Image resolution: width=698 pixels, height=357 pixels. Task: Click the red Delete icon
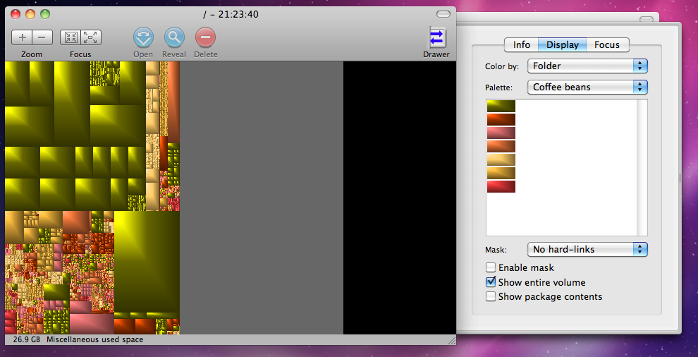(x=205, y=37)
